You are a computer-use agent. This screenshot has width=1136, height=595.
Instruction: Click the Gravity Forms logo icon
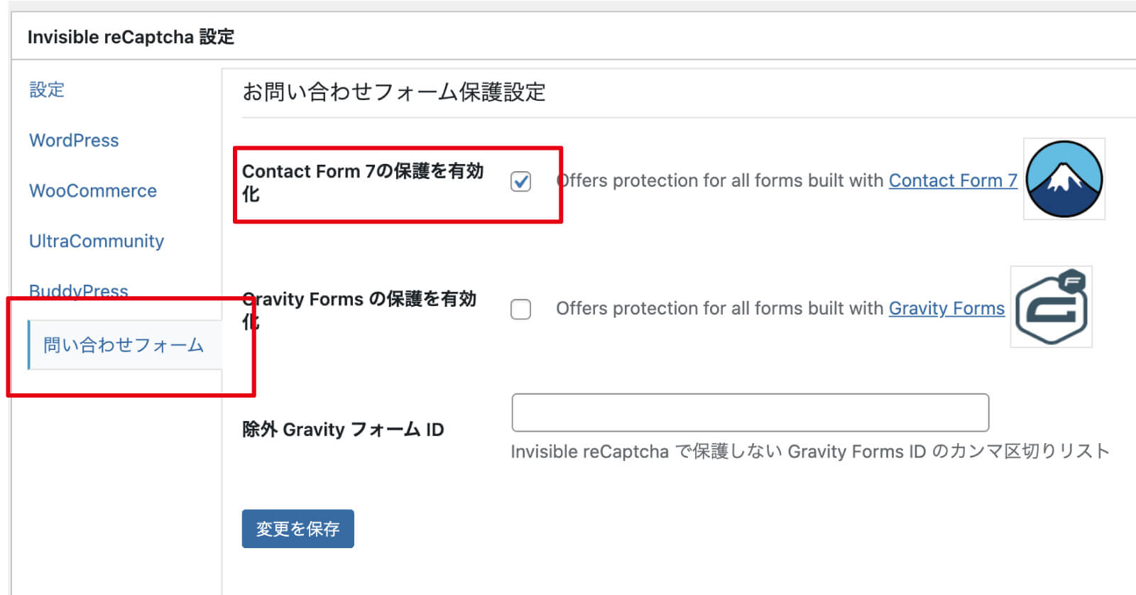pyautogui.click(x=1051, y=307)
